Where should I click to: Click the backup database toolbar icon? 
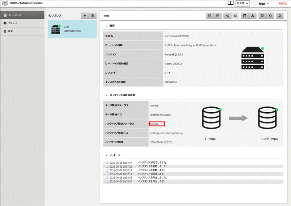click(210, 16)
